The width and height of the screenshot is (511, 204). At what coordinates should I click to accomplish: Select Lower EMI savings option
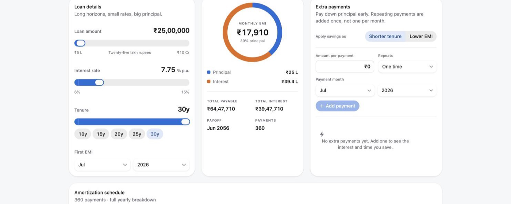tap(421, 36)
